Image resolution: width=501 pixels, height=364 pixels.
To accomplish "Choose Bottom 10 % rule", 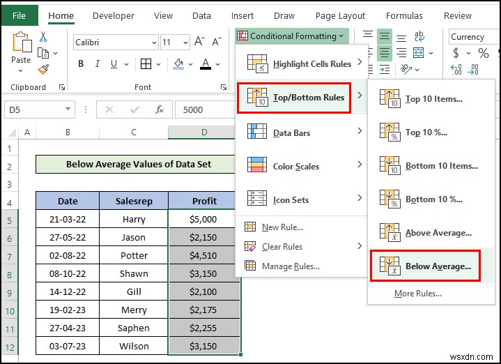I will click(431, 199).
